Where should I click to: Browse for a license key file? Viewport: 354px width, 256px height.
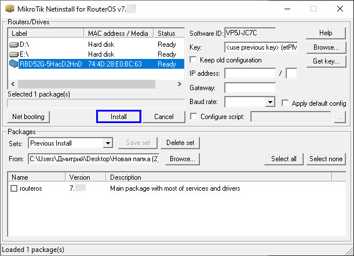(x=326, y=47)
